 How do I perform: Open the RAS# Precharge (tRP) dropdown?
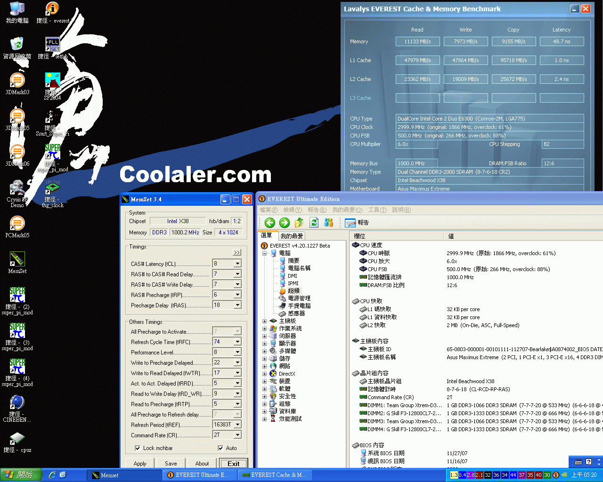[237, 295]
